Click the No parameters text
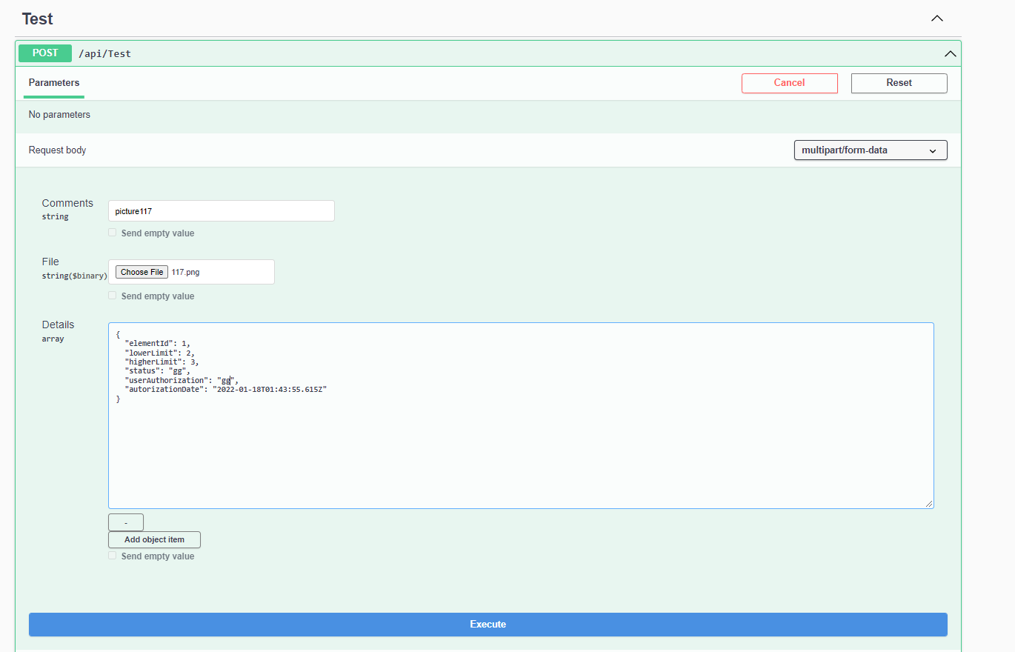This screenshot has width=1015, height=652. point(59,115)
